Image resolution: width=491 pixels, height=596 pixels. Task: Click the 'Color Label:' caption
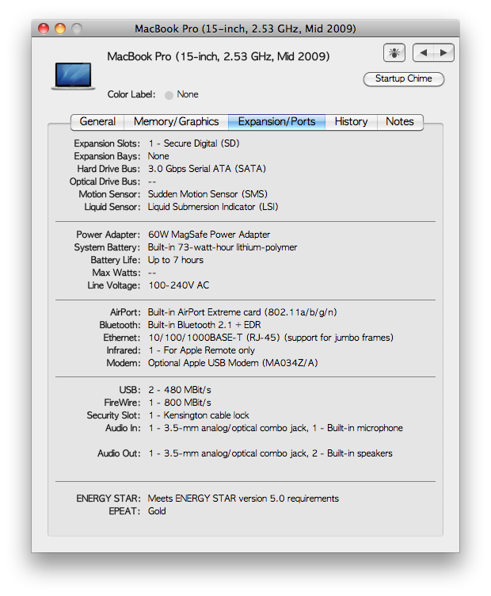pyautogui.click(x=131, y=94)
